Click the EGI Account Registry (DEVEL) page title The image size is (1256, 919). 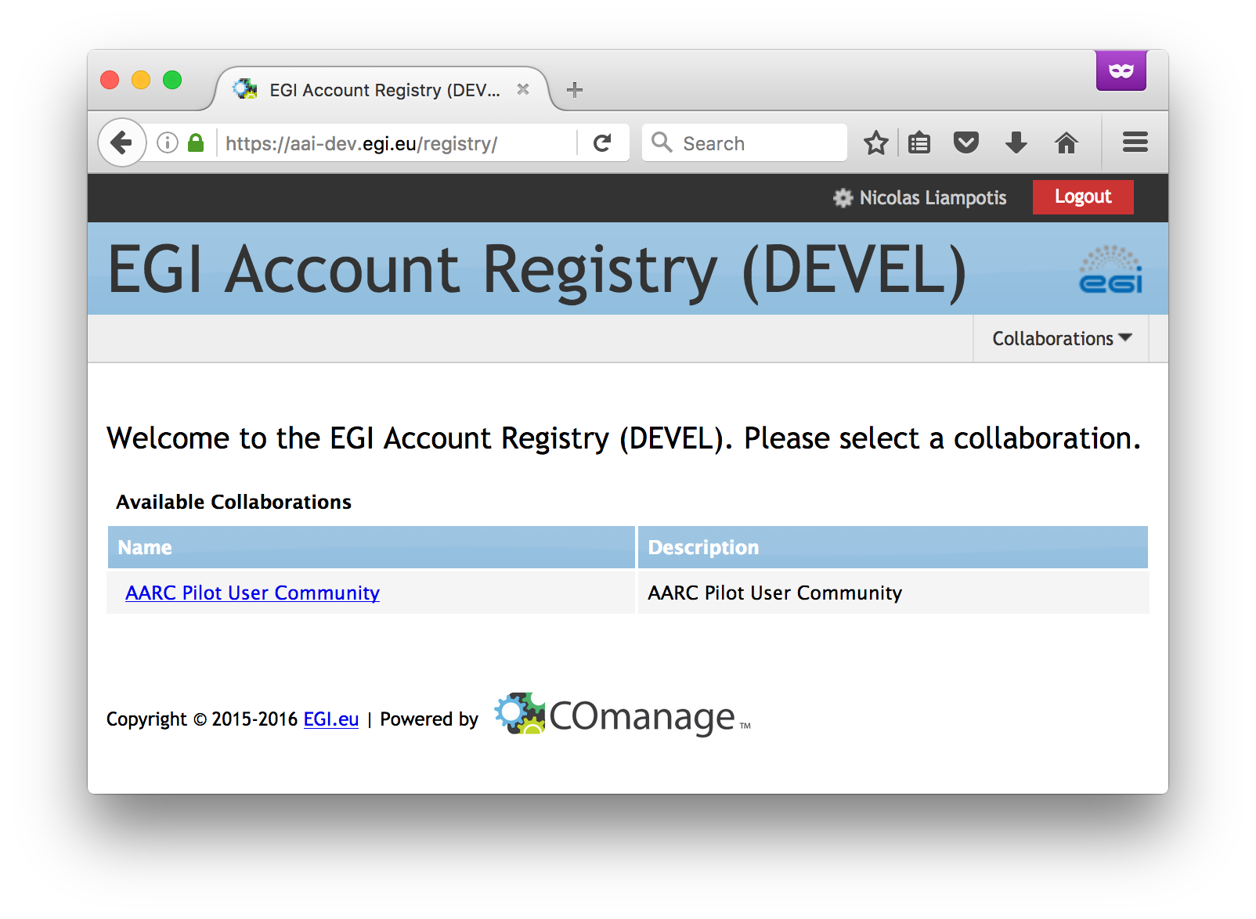(x=537, y=269)
